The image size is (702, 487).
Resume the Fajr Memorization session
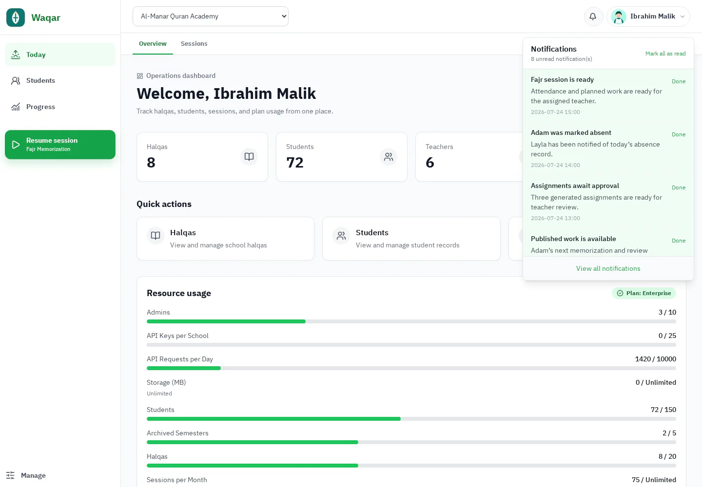coord(60,145)
